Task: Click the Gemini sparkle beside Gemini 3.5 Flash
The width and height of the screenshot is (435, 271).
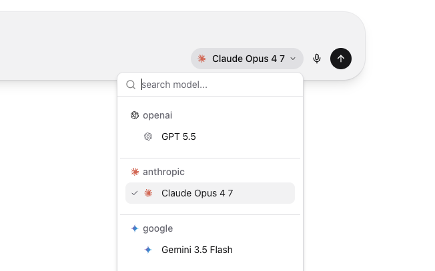Action: (x=148, y=250)
